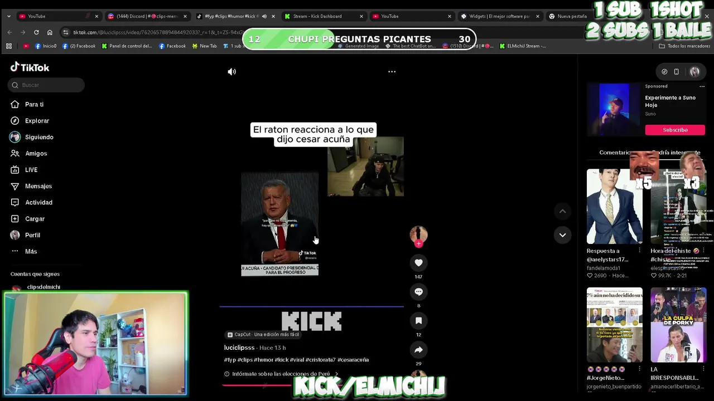Screen dimensions: 714x401
Task: Click the Buscar search field
Action: pyautogui.click(x=46, y=85)
